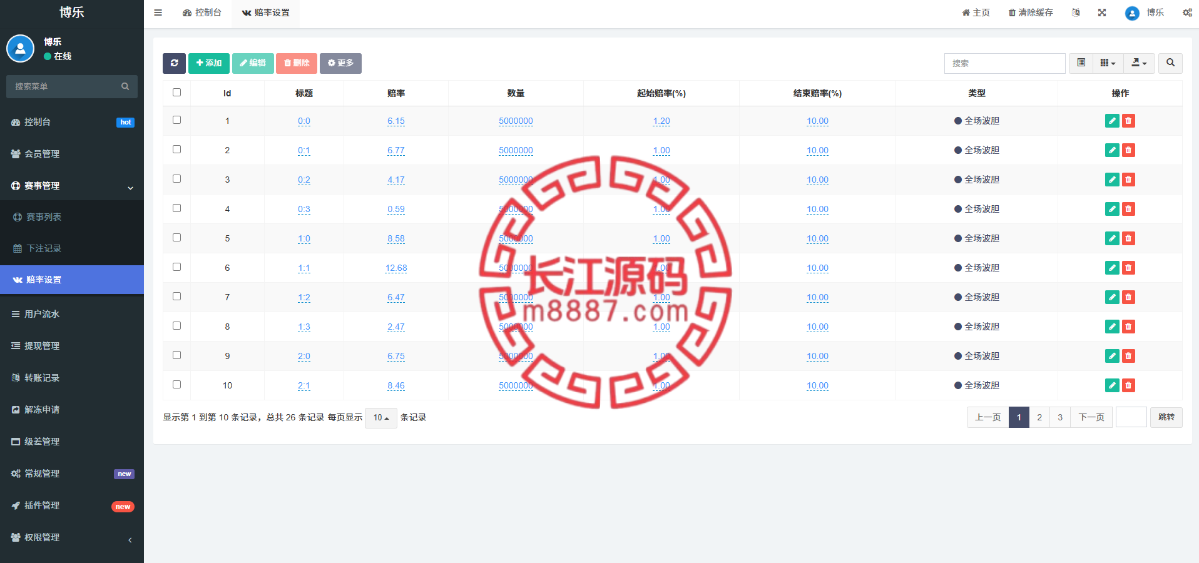Open the 更多 more actions dropdown
Image resolution: width=1199 pixels, height=563 pixels.
[x=340, y=63]
